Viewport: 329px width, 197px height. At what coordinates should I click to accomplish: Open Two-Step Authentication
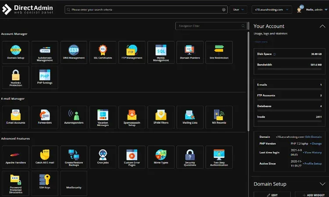(219, 157)
